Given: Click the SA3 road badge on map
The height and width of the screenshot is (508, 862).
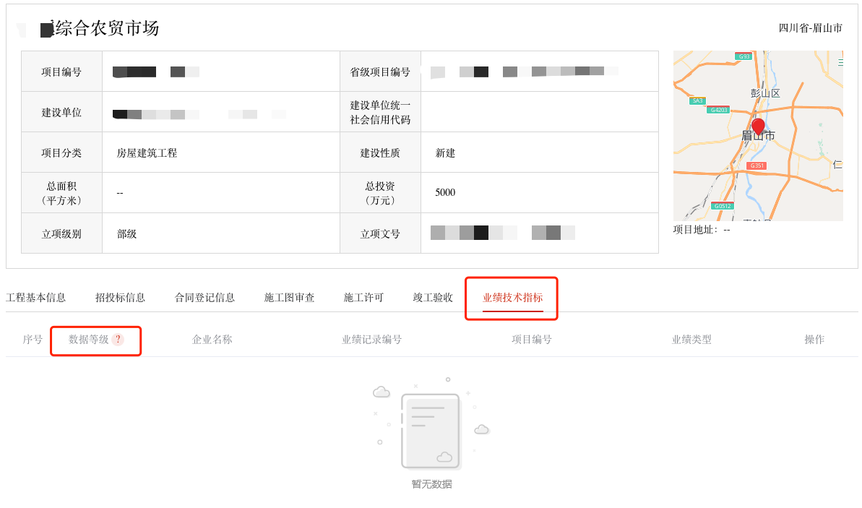Looking at the screenshot, I should [697, 100].
